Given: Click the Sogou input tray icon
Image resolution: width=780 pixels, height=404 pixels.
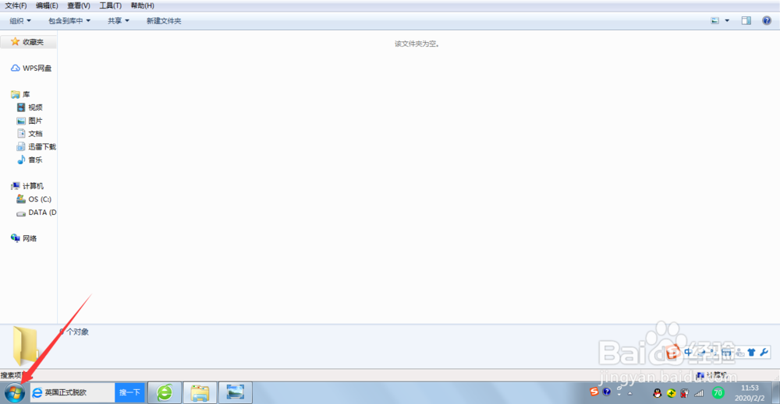Looking at the screenshot, I should pos(594,392).
